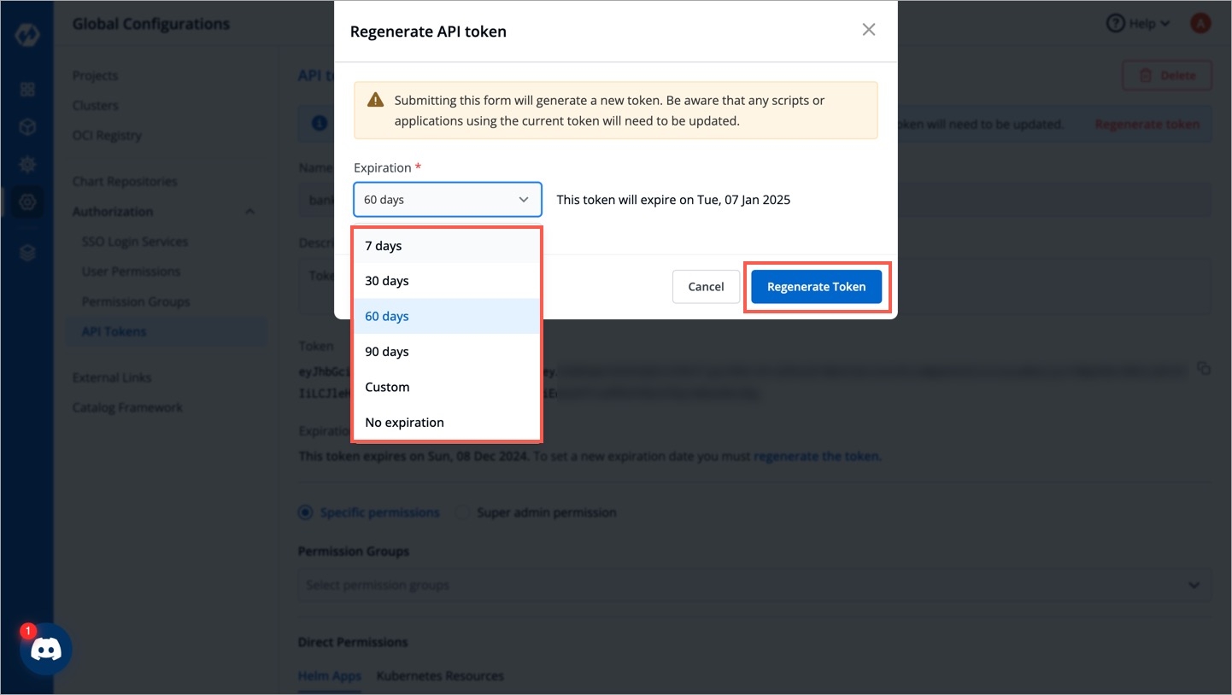The image size is (1232, 695).
Task: Select Super admin permission radio button
Action: tap(461, 513)
